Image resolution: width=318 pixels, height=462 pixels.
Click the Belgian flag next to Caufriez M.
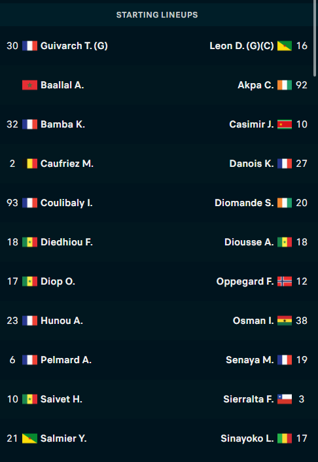click(29, 164)
